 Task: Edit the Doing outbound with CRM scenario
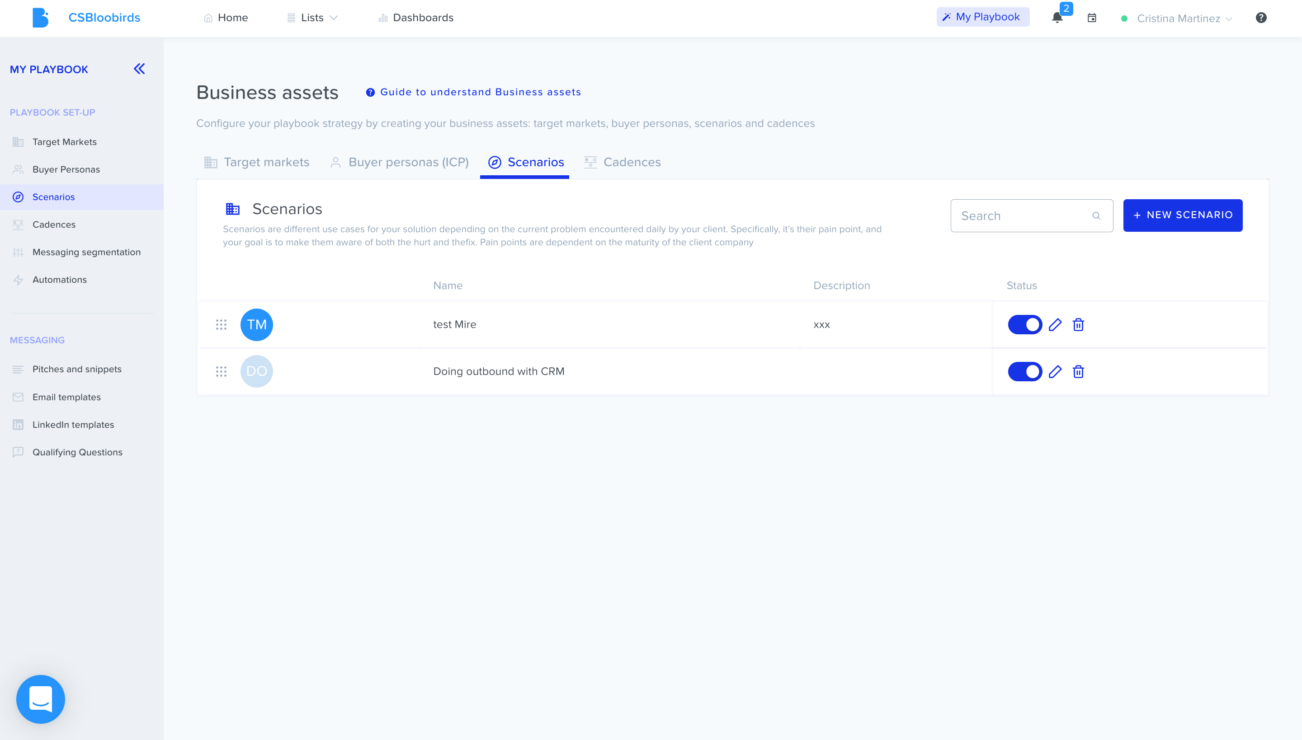[1055, 371]
